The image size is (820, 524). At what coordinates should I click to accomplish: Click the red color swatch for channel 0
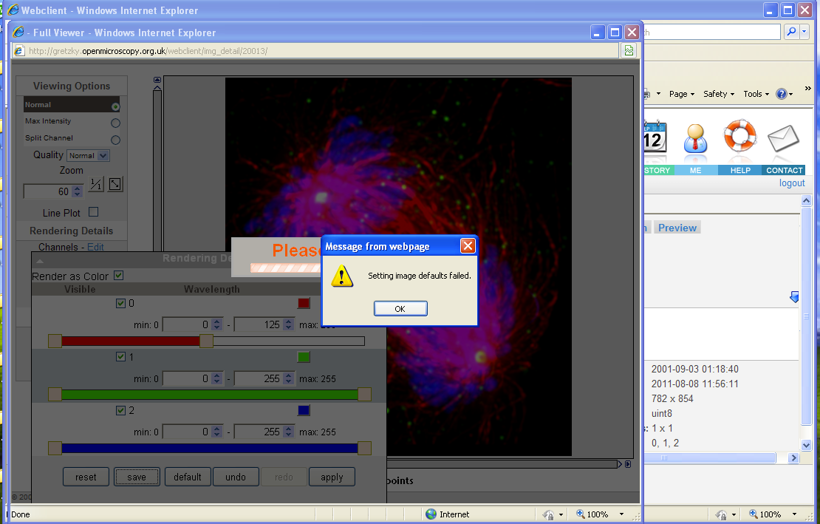coord(304,303)
